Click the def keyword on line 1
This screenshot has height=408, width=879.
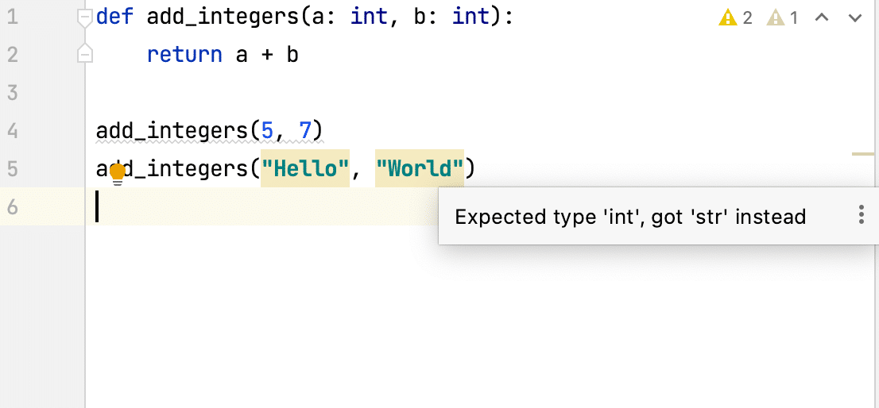(x=115, y=17)
